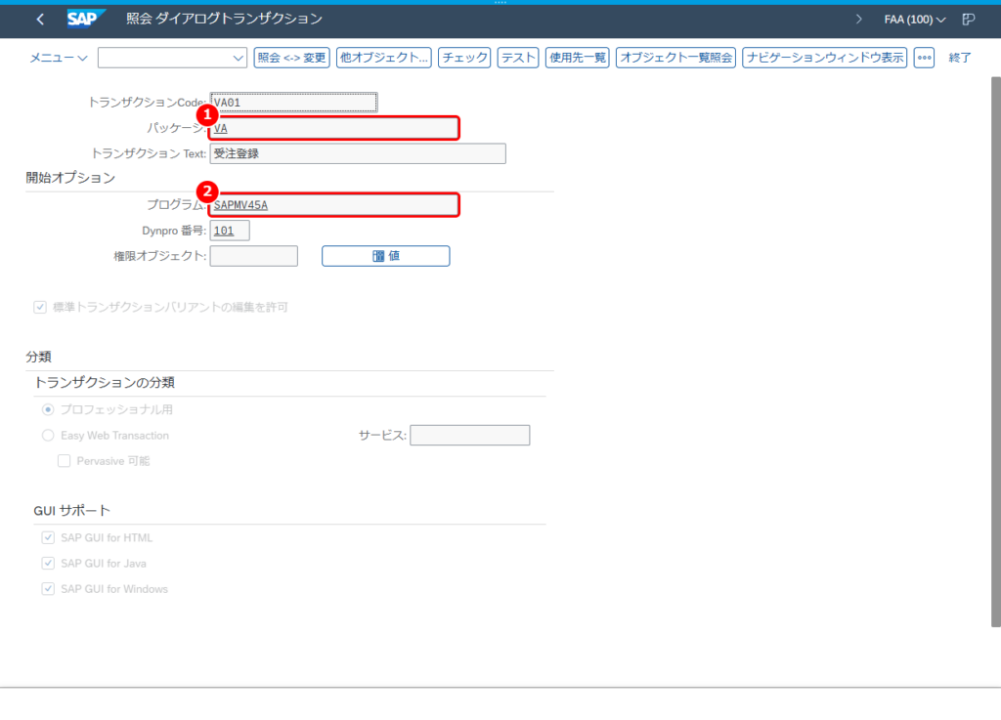Expand the FAA (100) system dropdown

click(x=914, y=20)
